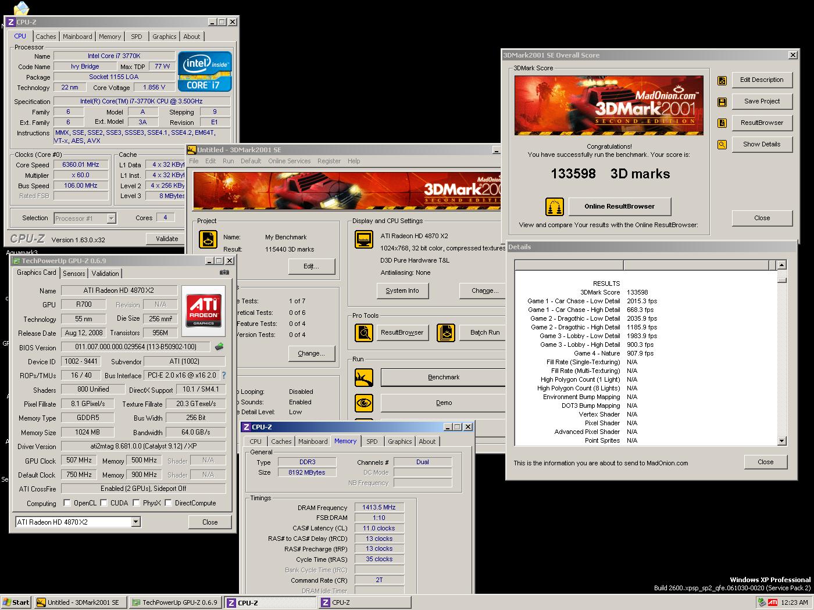814x610 pixels.
Task: Click the Batch Run icon in Pro Tools
Action: click(446, 333)
